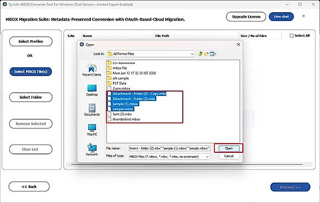Open the hamburger menu icon

tap(303, 16)
